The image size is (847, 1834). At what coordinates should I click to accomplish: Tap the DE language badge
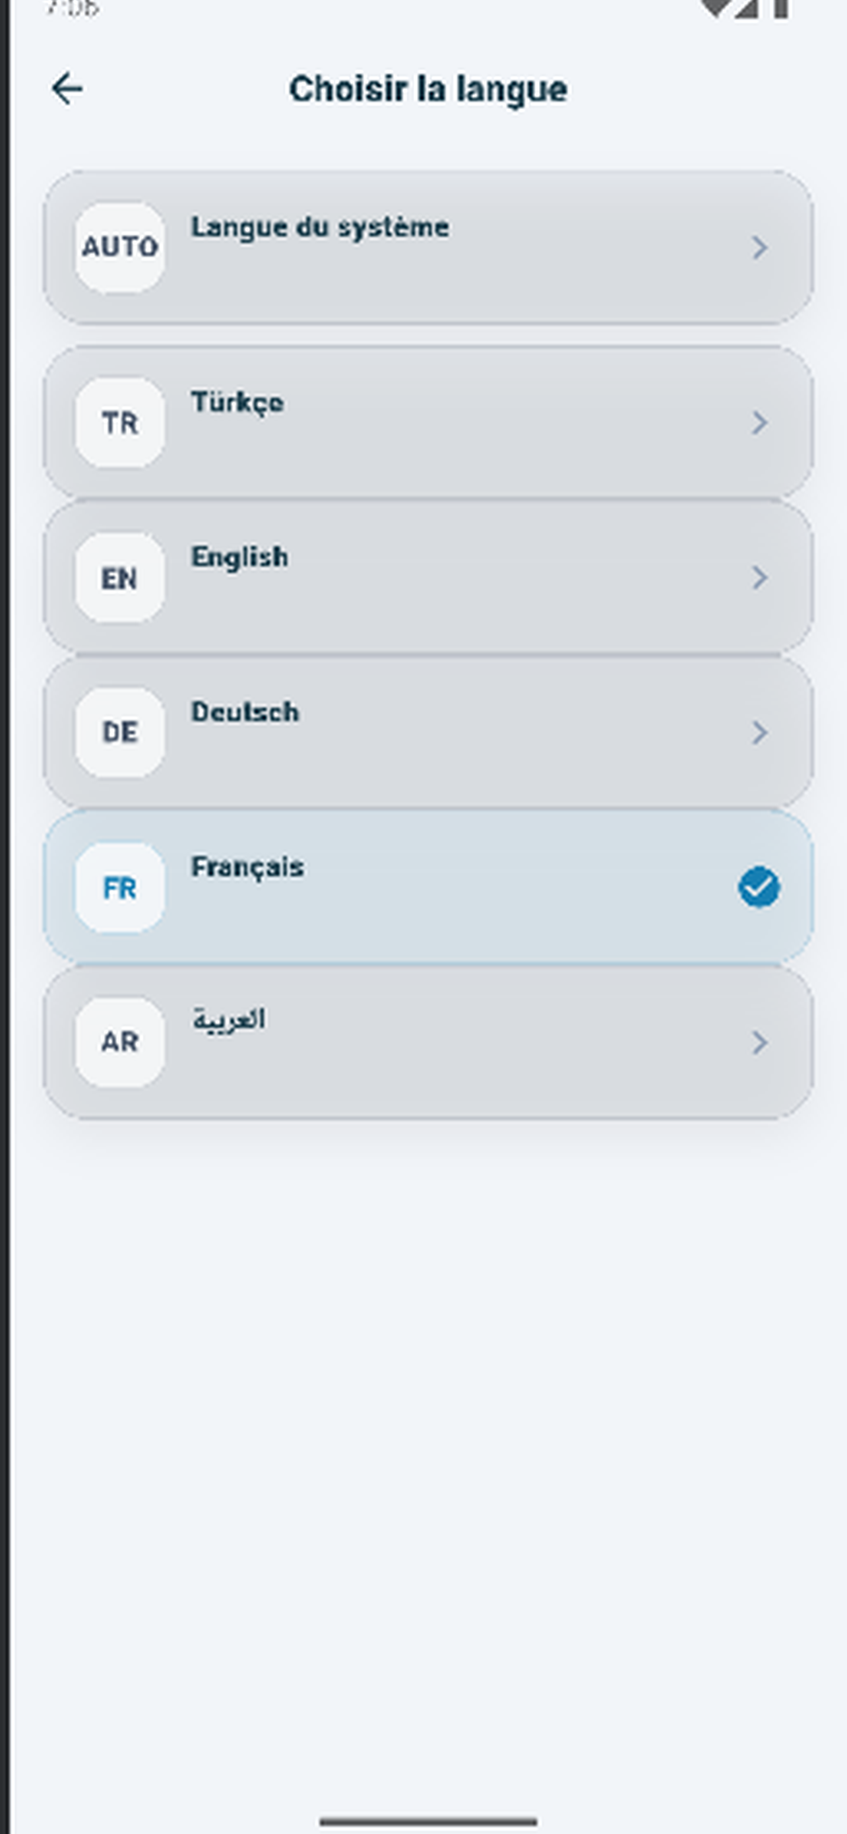point(119,732)
